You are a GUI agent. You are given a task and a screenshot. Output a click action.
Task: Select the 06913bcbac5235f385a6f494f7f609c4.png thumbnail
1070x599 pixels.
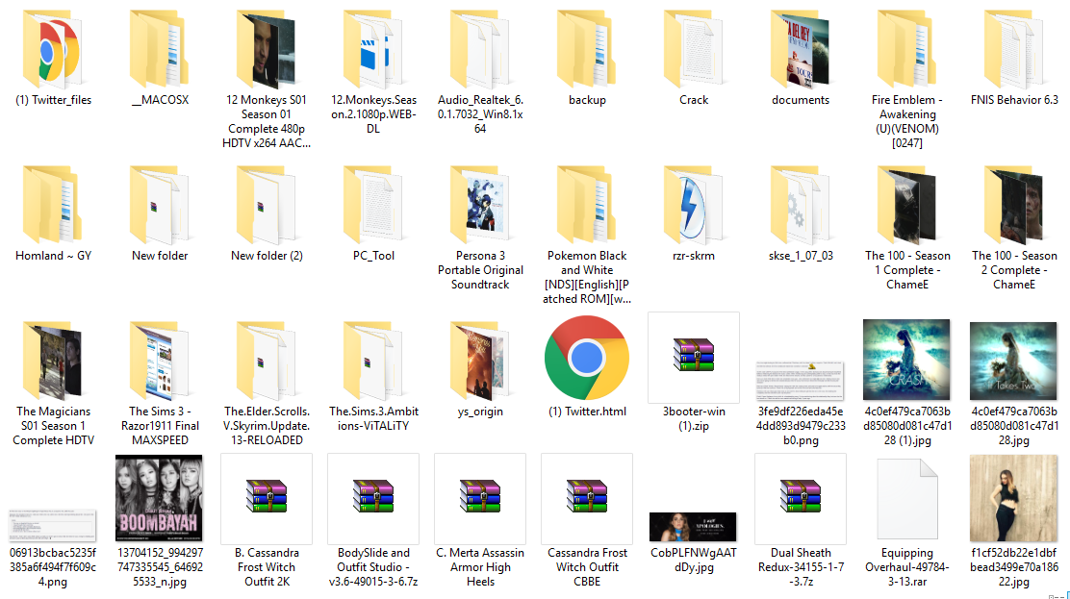pos(52,525)
